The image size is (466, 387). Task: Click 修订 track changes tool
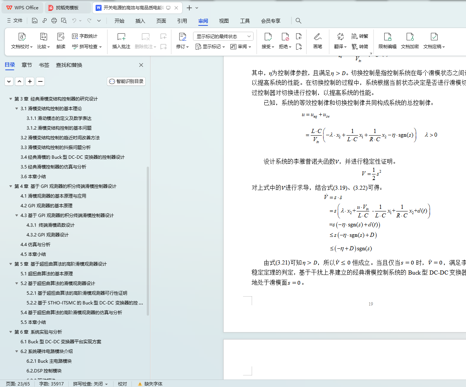(x=183, y=41)
